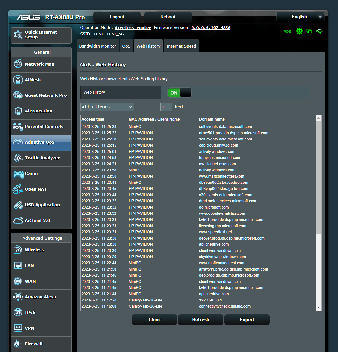
Task: Open the Internet Speed tab
Action: [x=181, y=46]
